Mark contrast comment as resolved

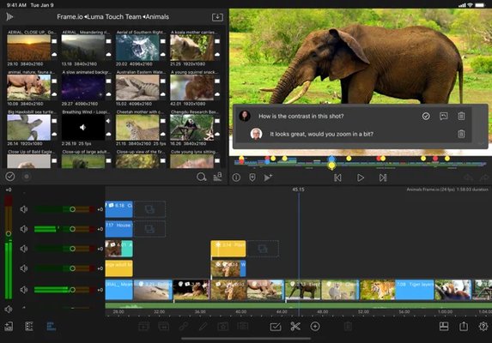(x=426, y=117)
